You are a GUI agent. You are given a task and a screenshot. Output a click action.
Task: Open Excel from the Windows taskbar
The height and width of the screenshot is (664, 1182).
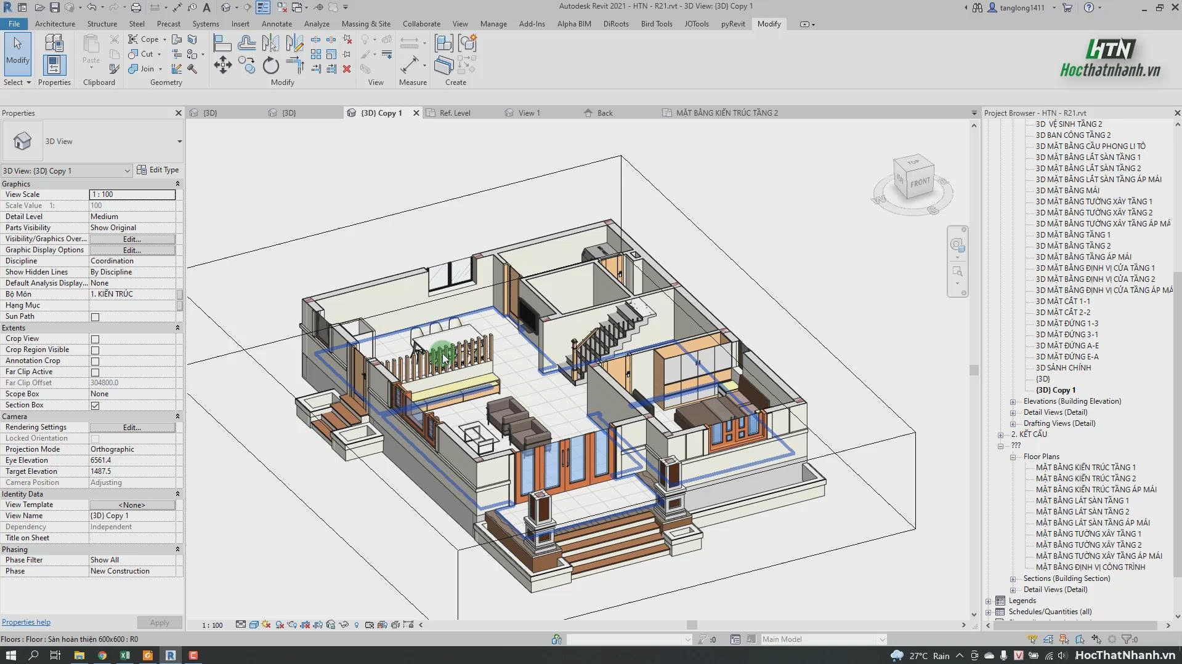(x=124, y=655)
